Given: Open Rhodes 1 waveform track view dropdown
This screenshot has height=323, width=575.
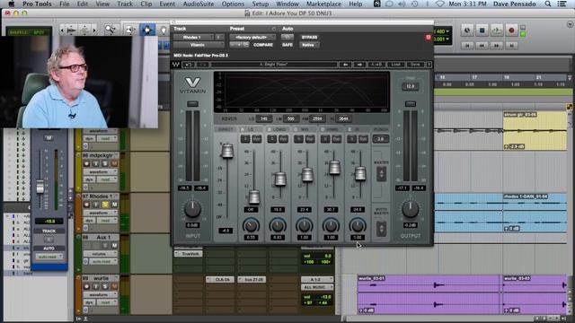Looking at the screenshot, I should coord(100,213).
